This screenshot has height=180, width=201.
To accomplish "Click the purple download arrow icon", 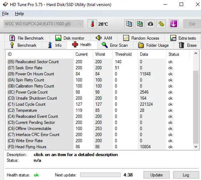I will pos(174,24).
